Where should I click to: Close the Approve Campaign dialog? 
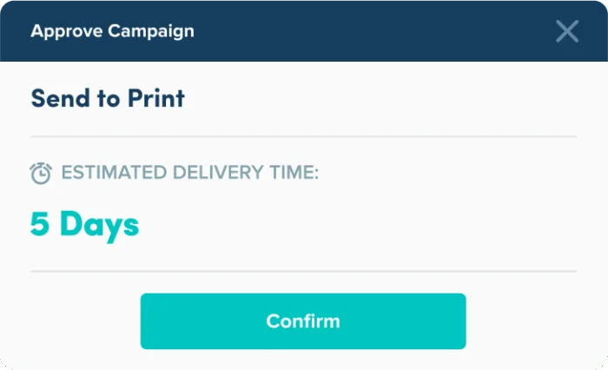tap(567, 32)
